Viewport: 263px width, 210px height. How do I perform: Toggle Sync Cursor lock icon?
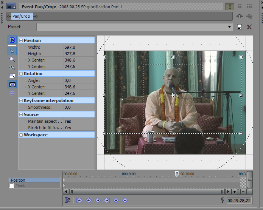(x=67, y=200)
